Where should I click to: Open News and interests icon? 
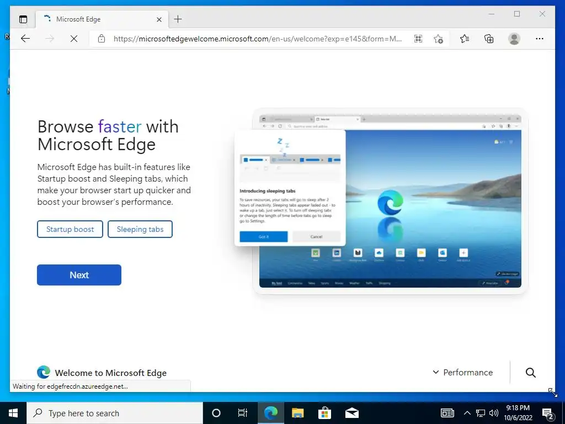[x=447, y=413]
